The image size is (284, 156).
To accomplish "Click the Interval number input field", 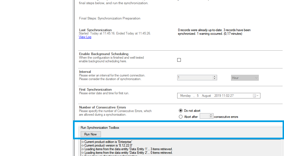I will 195,78.
